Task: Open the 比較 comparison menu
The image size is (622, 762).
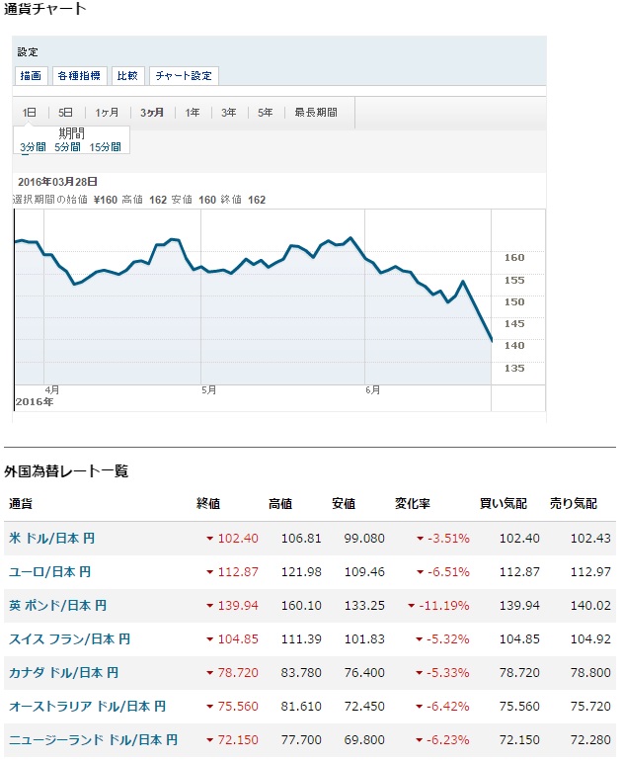Action: click(128, 76)
